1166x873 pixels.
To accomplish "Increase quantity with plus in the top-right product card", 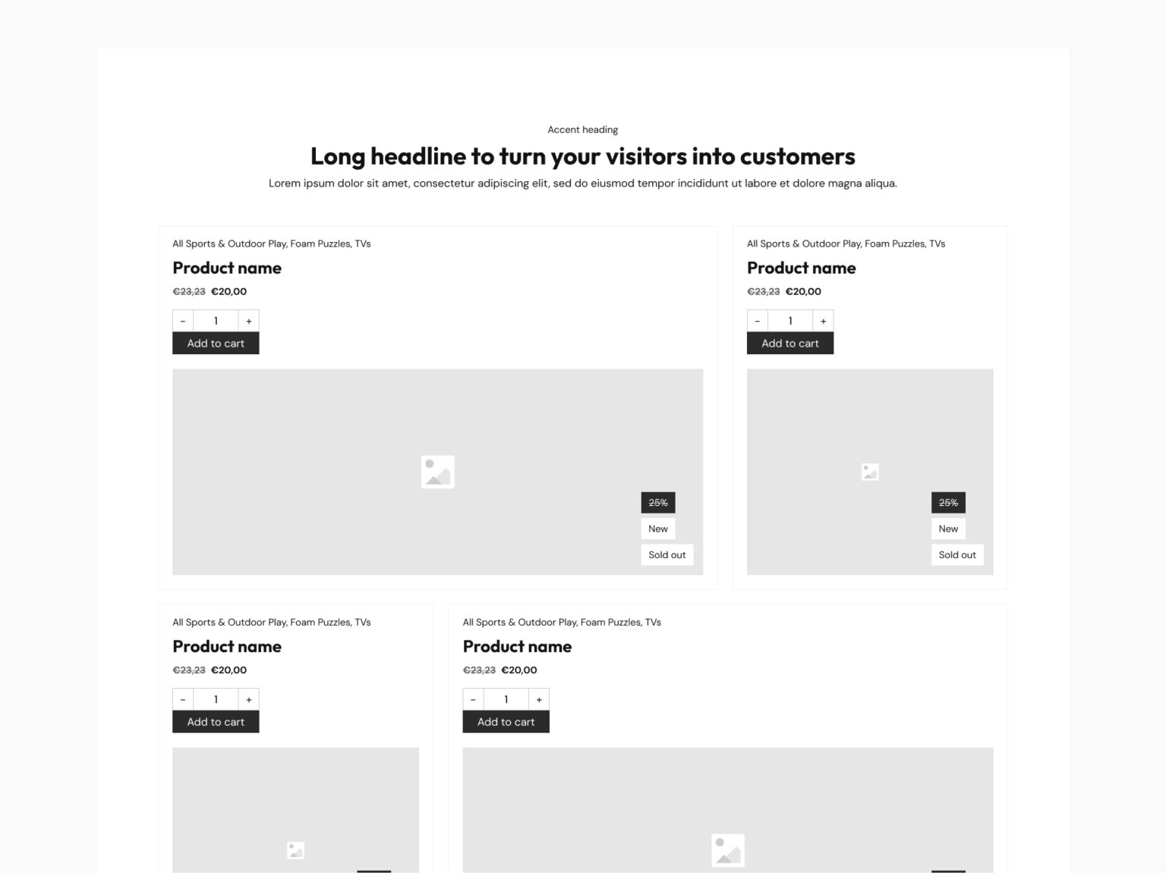I will pyautogui.click(x=824, y=321).
